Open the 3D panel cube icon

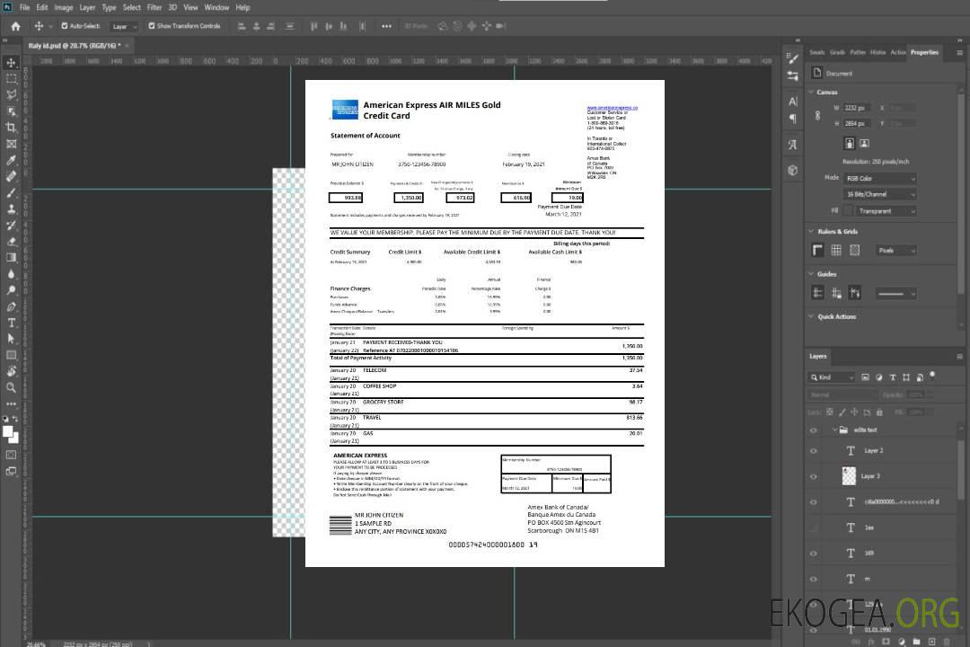(x=792, y=170)
